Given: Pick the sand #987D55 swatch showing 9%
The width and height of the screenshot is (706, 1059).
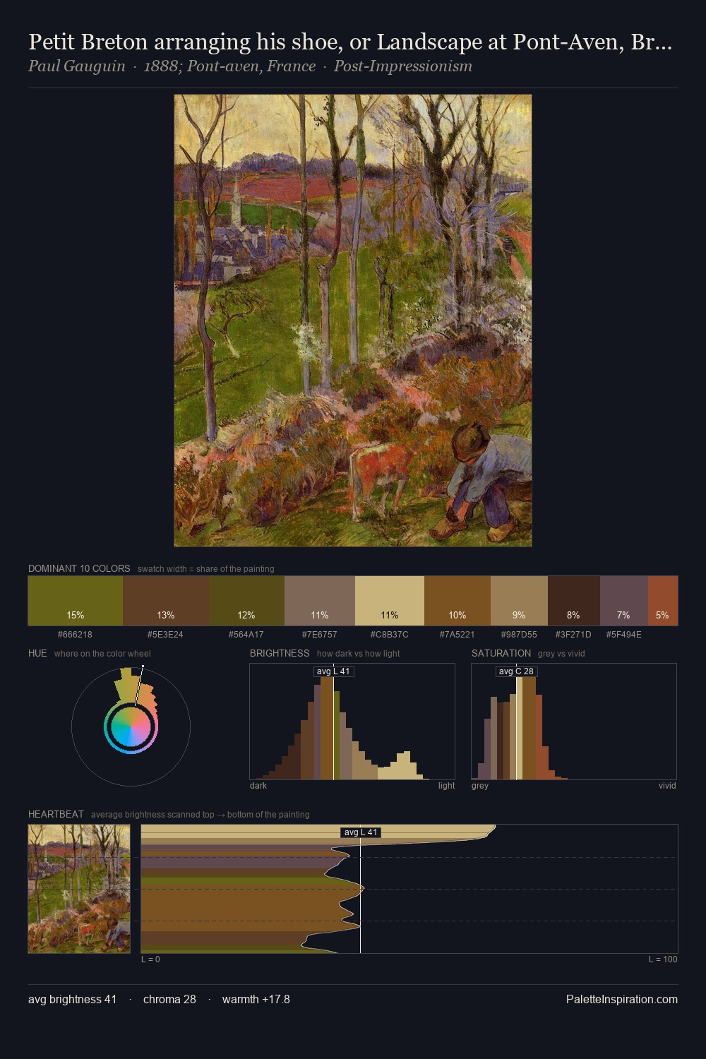Looking at the screenshot, I should click(x=519, y=601).
